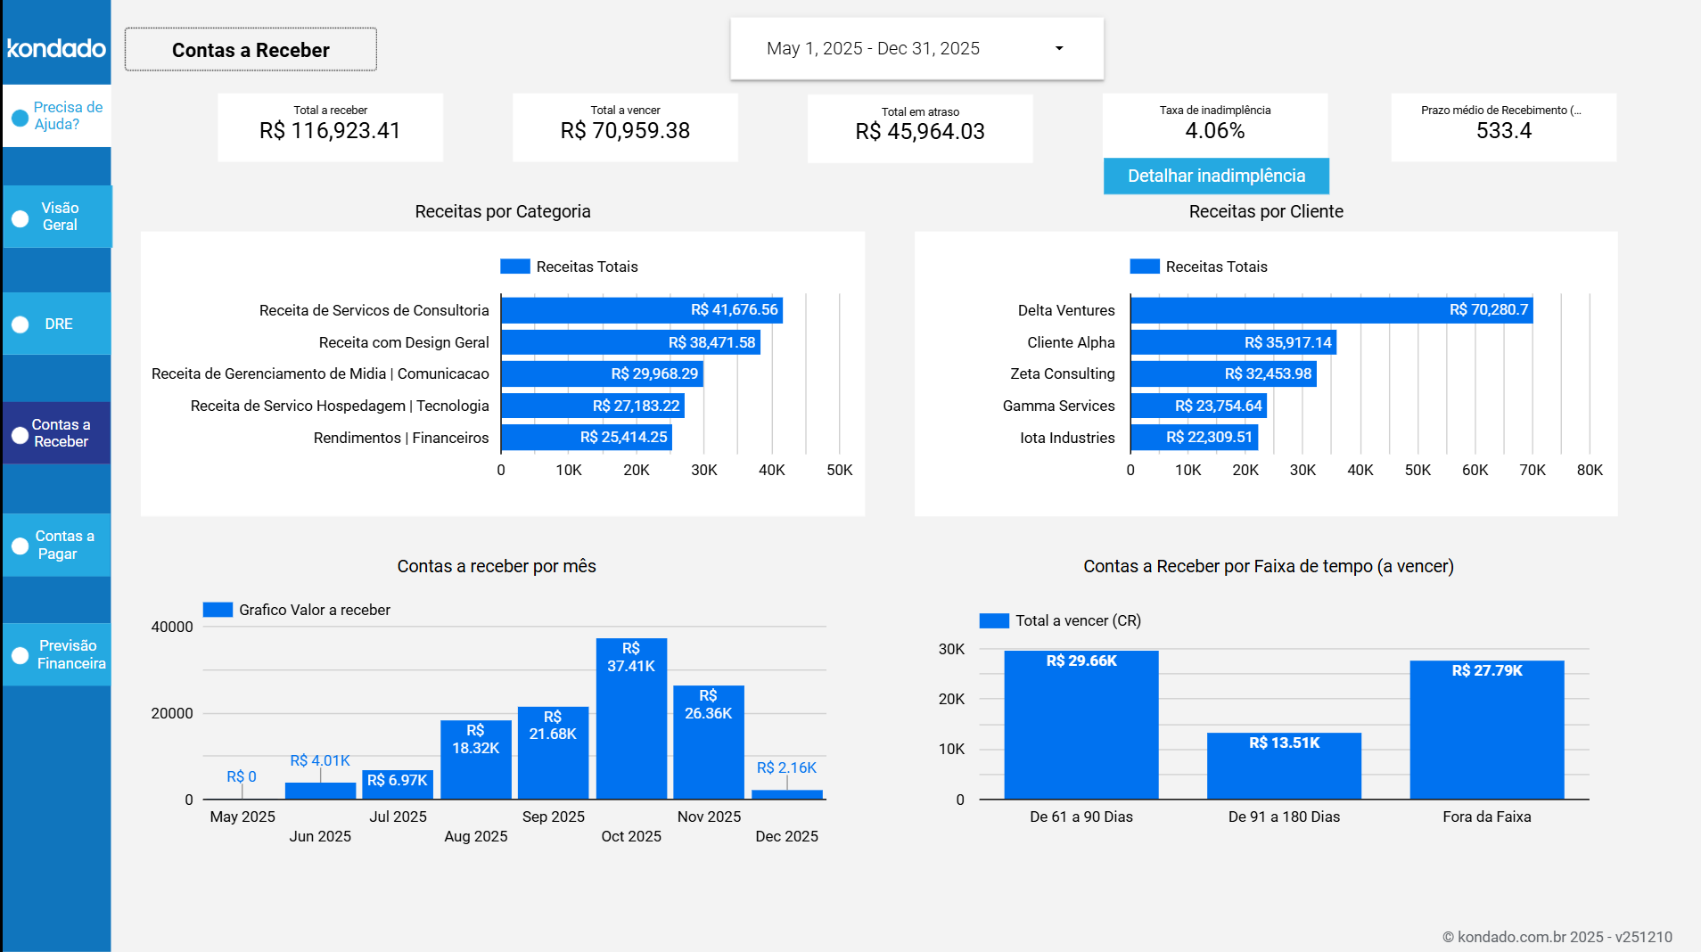Expand the 'May 1, 2025 - Dec 31, 2025' selector arrow
The width and height of the screenshot is (1701, 952).
(1059, 49)
